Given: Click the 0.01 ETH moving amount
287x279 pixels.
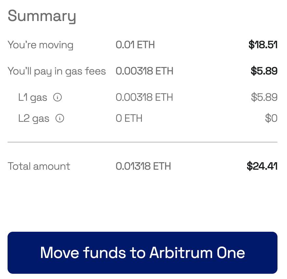Looking at the screenshot, I should coord(135,45).
